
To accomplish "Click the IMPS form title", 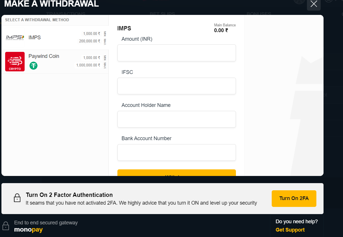I will click(x=124, y=28).
